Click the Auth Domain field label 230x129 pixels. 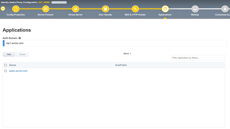pos(10,38)
